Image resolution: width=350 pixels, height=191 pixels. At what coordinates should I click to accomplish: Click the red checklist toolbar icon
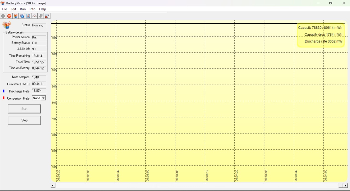coord(28,16)
